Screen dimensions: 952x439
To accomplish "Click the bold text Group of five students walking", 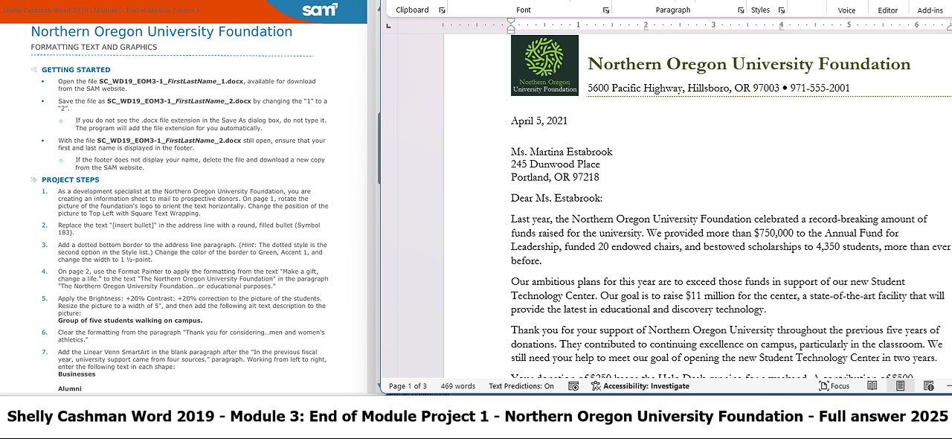I will (130, 321).
